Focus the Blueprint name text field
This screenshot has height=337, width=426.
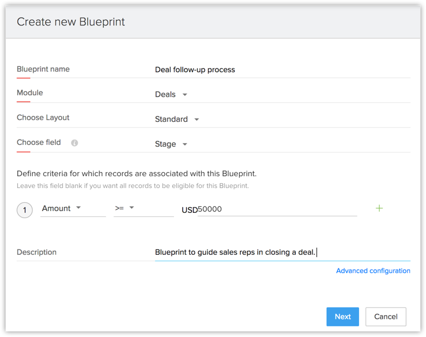282,70
